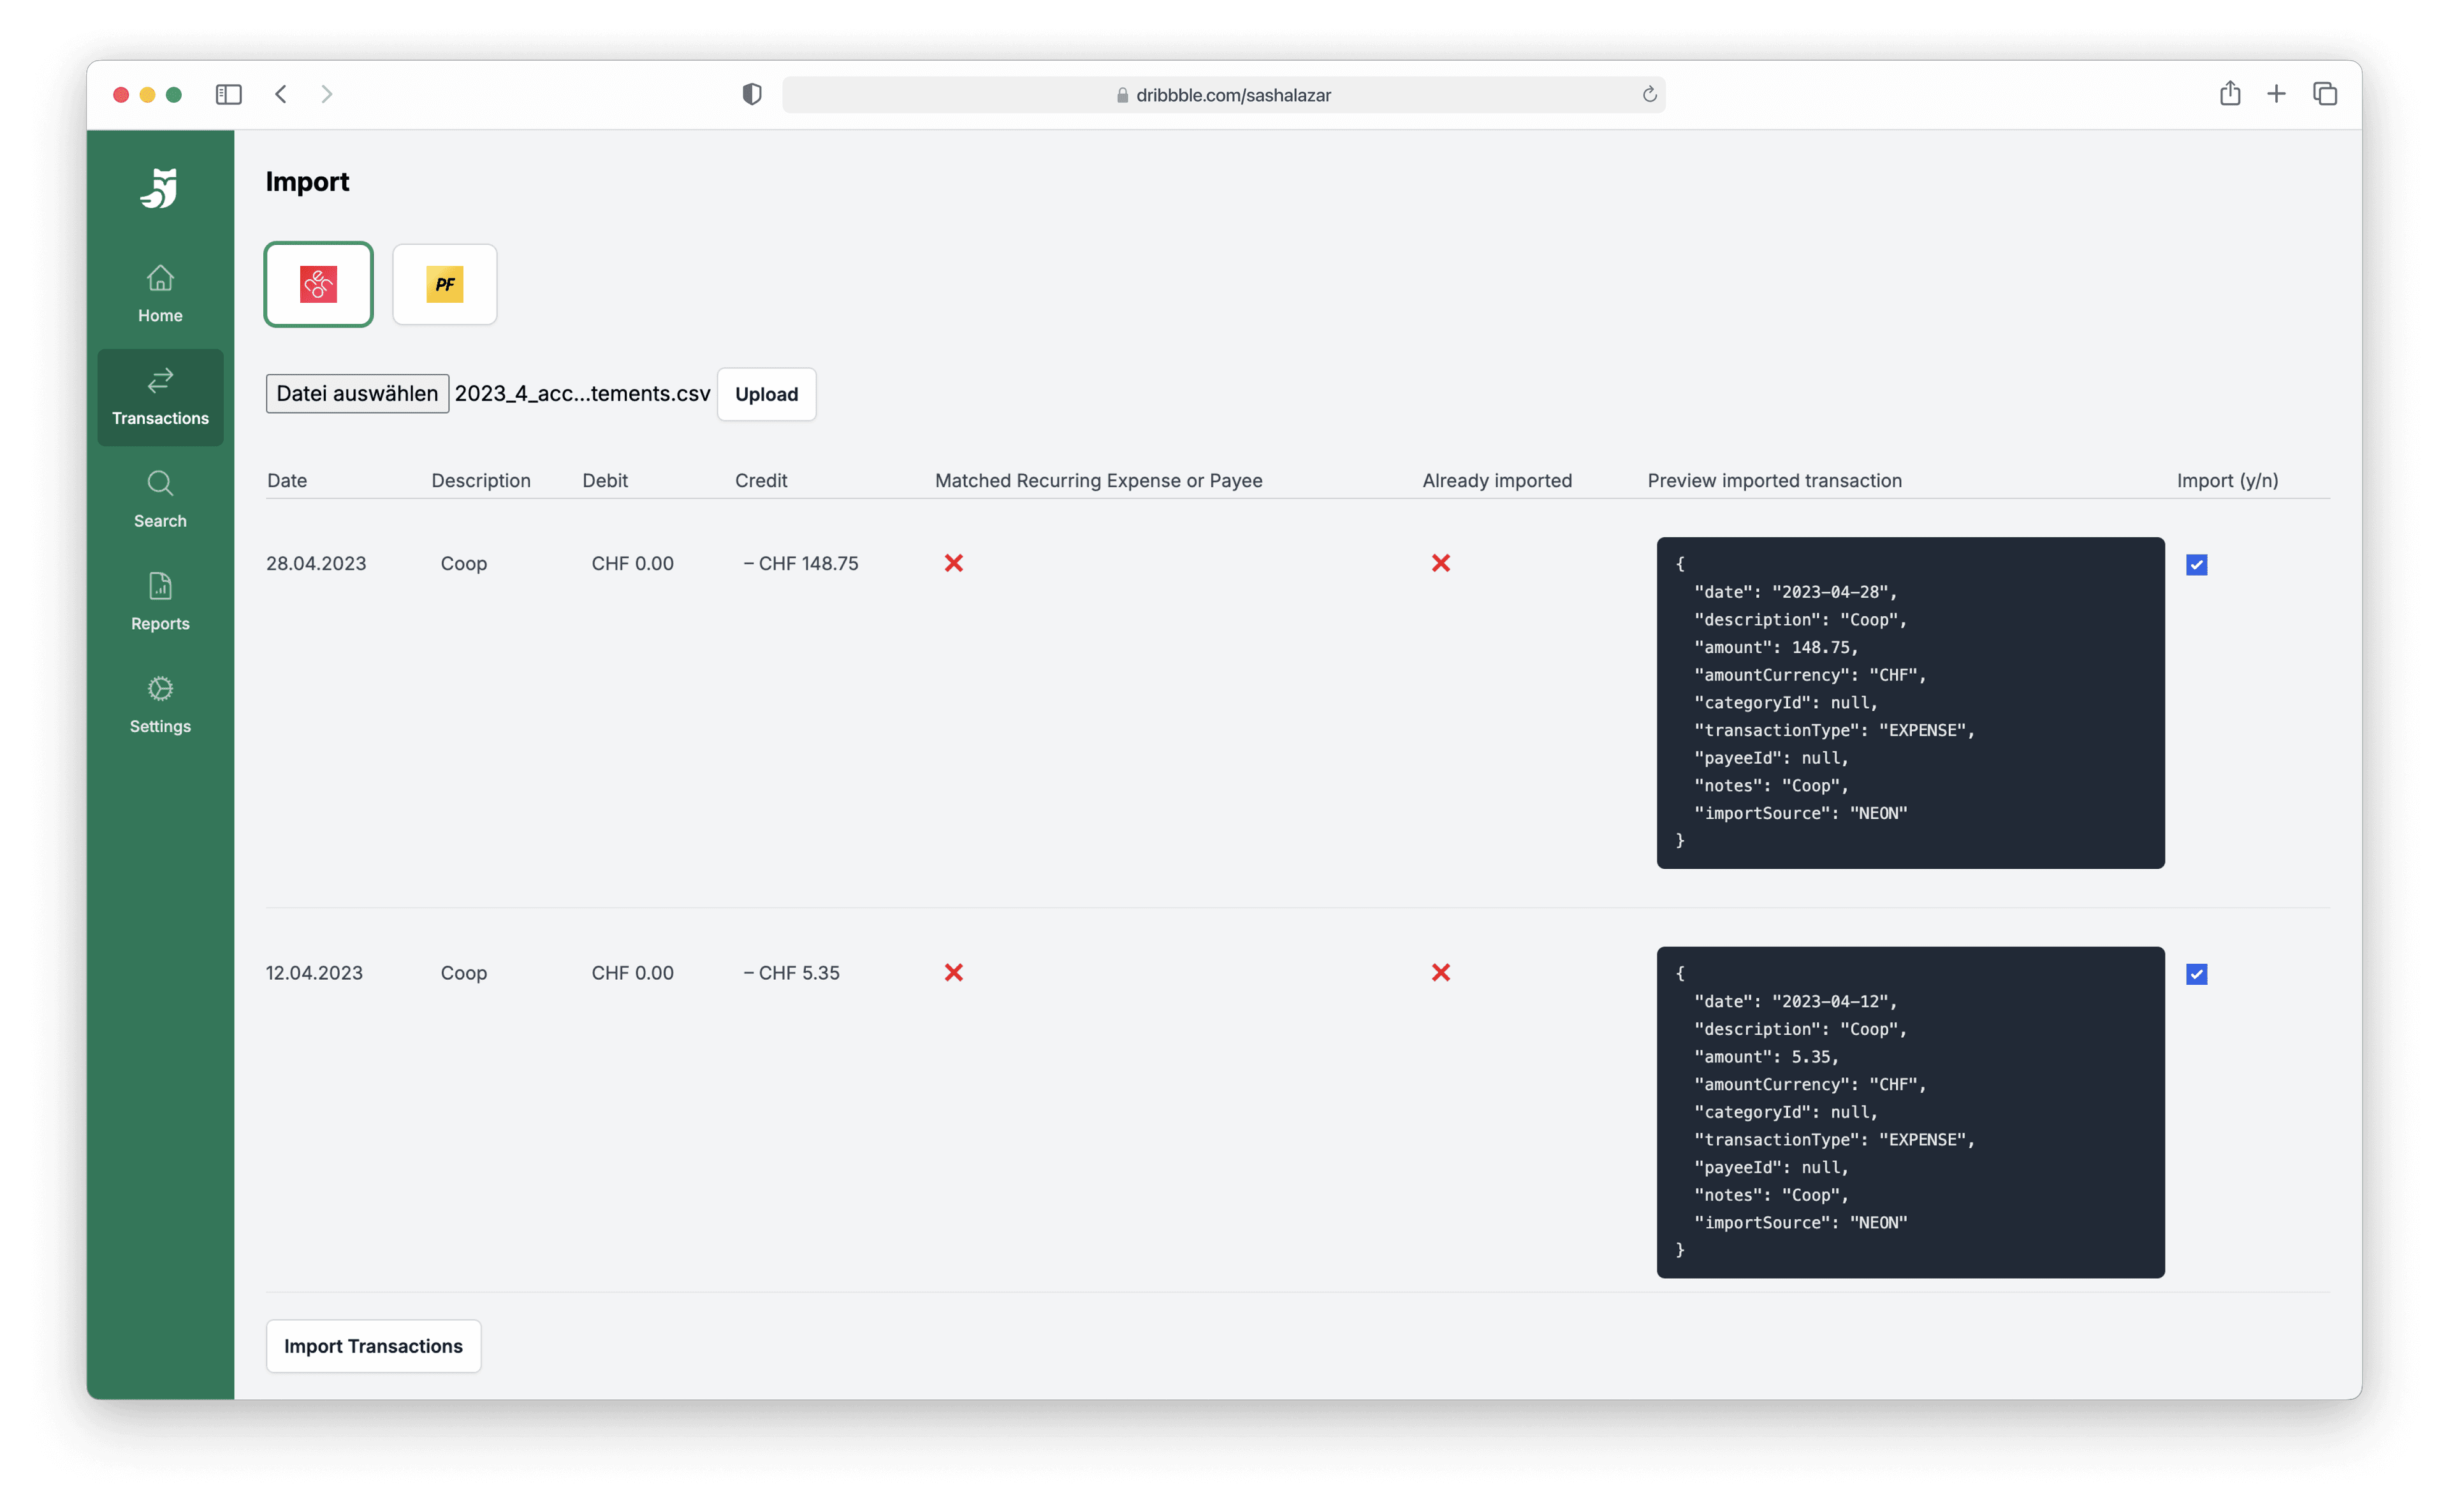Select the yellow PF PostFinance import source
The height and width of the screenshot is (1512, 2448).
[x=444, y=284]
